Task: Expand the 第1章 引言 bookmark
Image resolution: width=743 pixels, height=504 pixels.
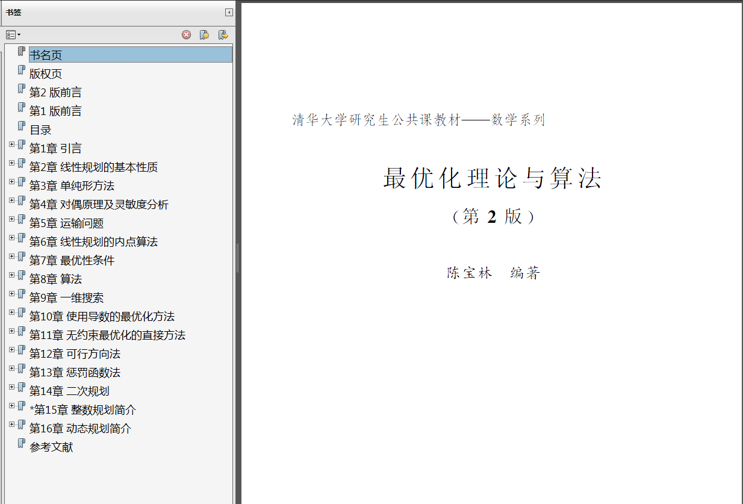Action: point(11,145)
